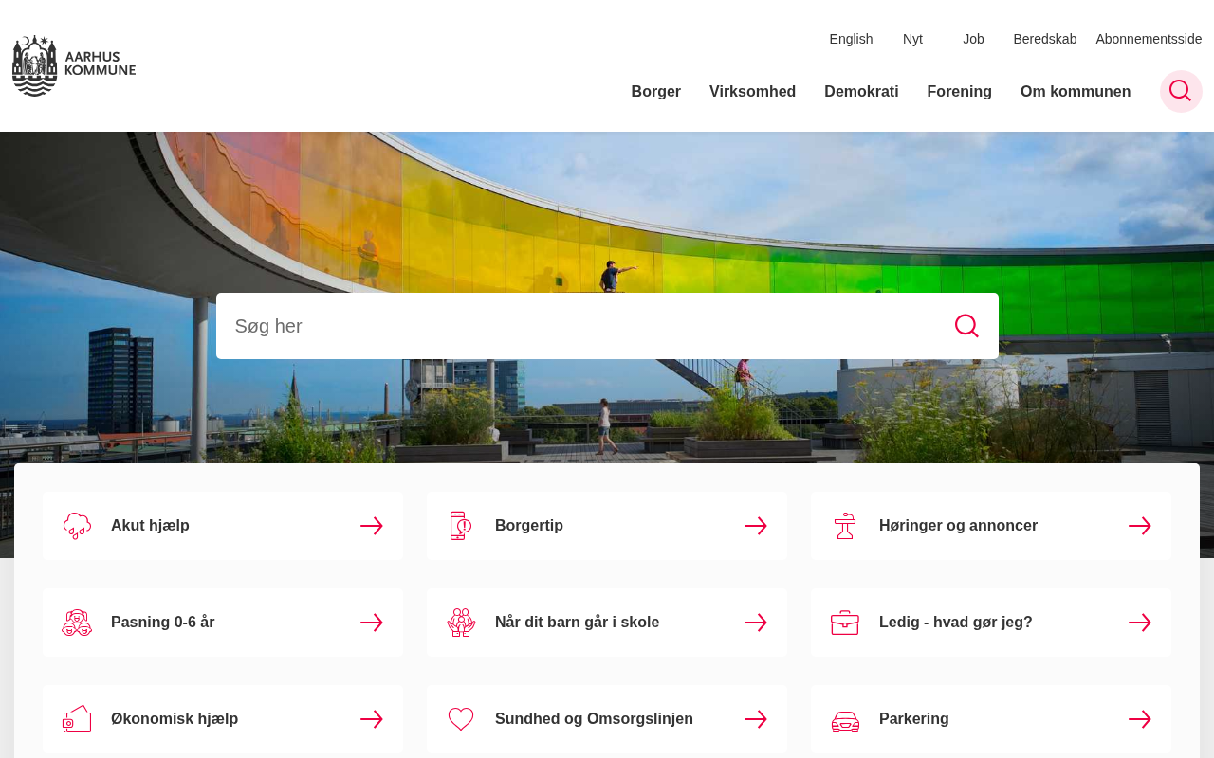Click the Borgertip phone icon

coord(461,526)
